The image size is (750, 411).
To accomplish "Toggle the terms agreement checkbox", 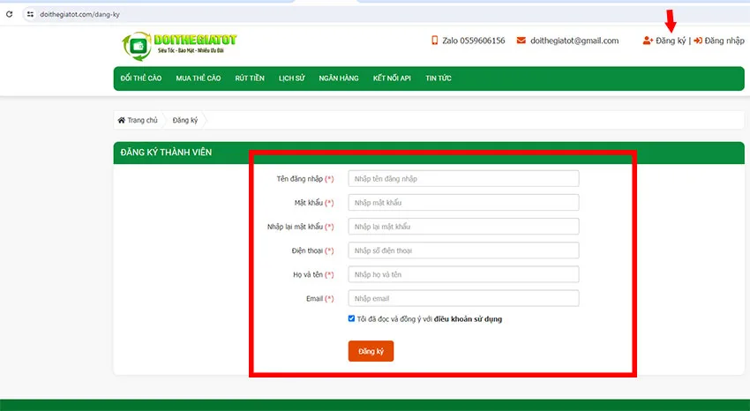I will click(352, 318).
